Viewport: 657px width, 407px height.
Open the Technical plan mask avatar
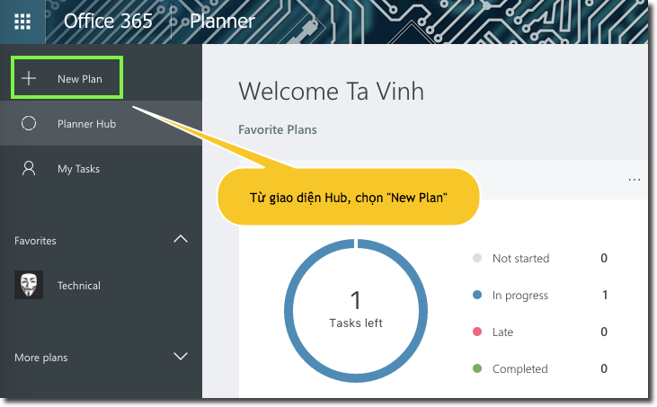29,286
